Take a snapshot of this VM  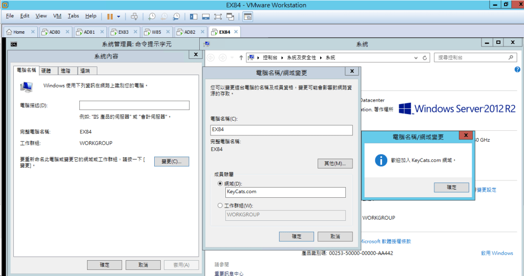pyautogui.click(x=152, y=16)
